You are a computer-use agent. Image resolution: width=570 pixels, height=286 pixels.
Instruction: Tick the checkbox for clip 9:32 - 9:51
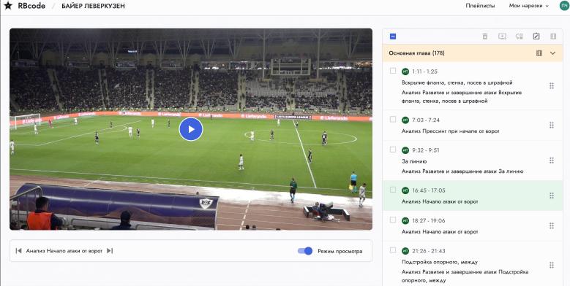click(393, 150)
